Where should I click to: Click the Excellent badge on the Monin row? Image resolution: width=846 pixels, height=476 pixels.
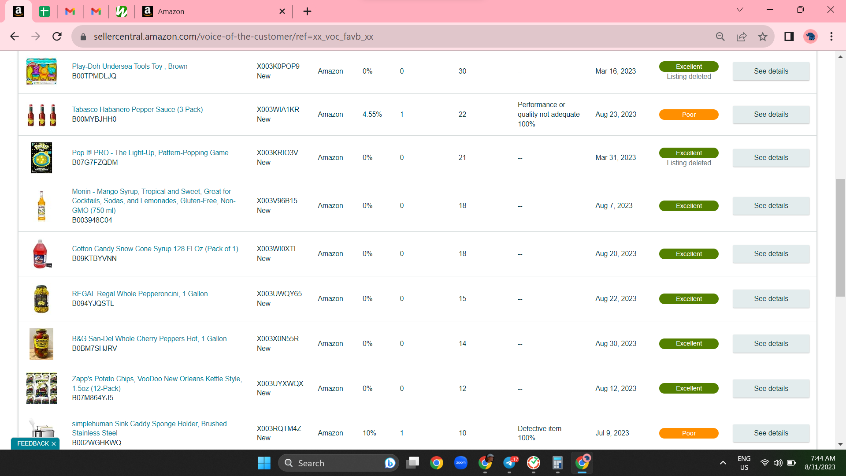[689, 206]
